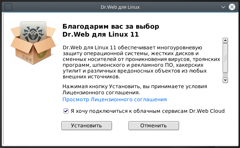Open the Просмотр Лицензионного соглашения link
This screenshot has width=240, height=148.
click(115, 99)
